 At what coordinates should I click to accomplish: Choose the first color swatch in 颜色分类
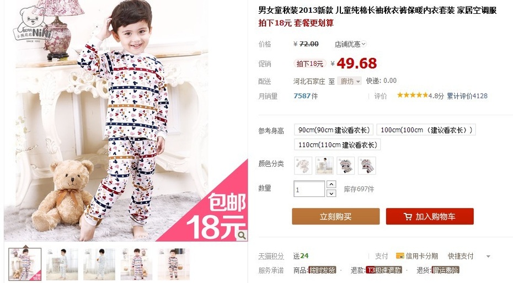(303, 165)
